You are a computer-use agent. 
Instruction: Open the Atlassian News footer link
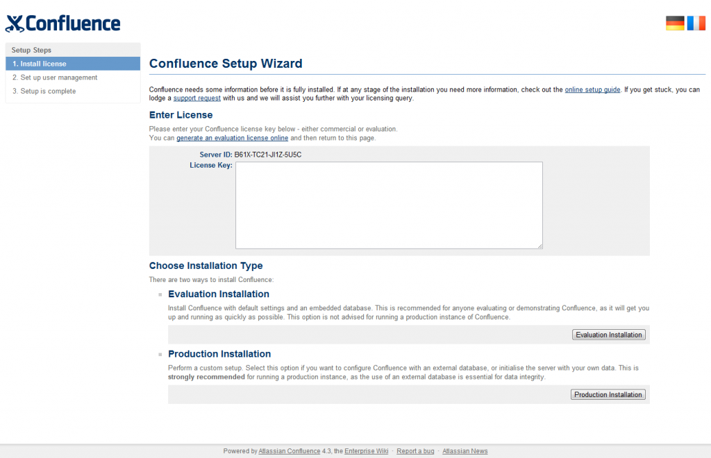465,451
